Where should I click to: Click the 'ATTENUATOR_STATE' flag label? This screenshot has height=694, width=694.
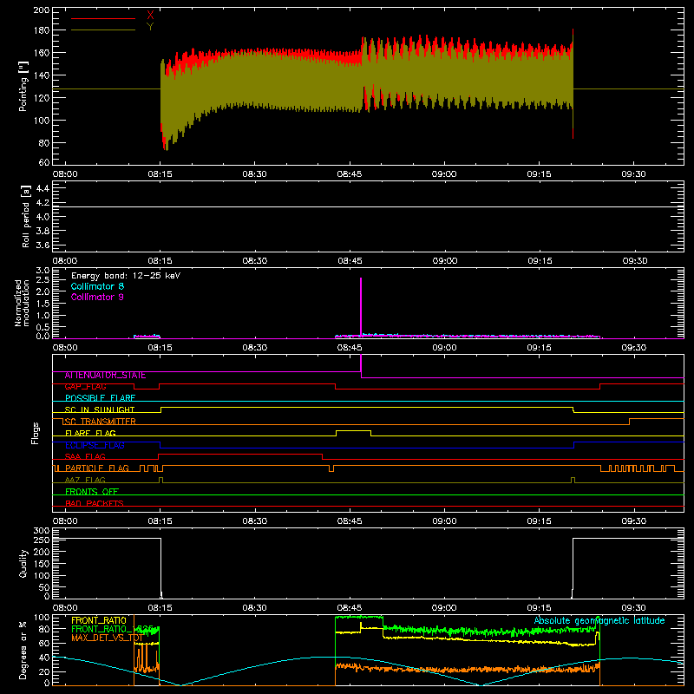pos(105,376)
